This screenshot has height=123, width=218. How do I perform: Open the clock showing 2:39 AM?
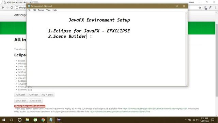point(204,120)
